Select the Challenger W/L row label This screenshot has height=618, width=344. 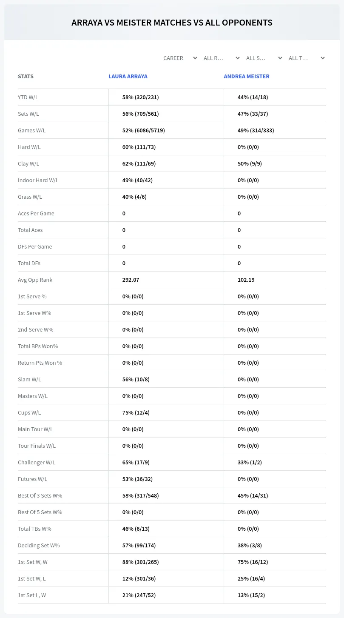37,462
